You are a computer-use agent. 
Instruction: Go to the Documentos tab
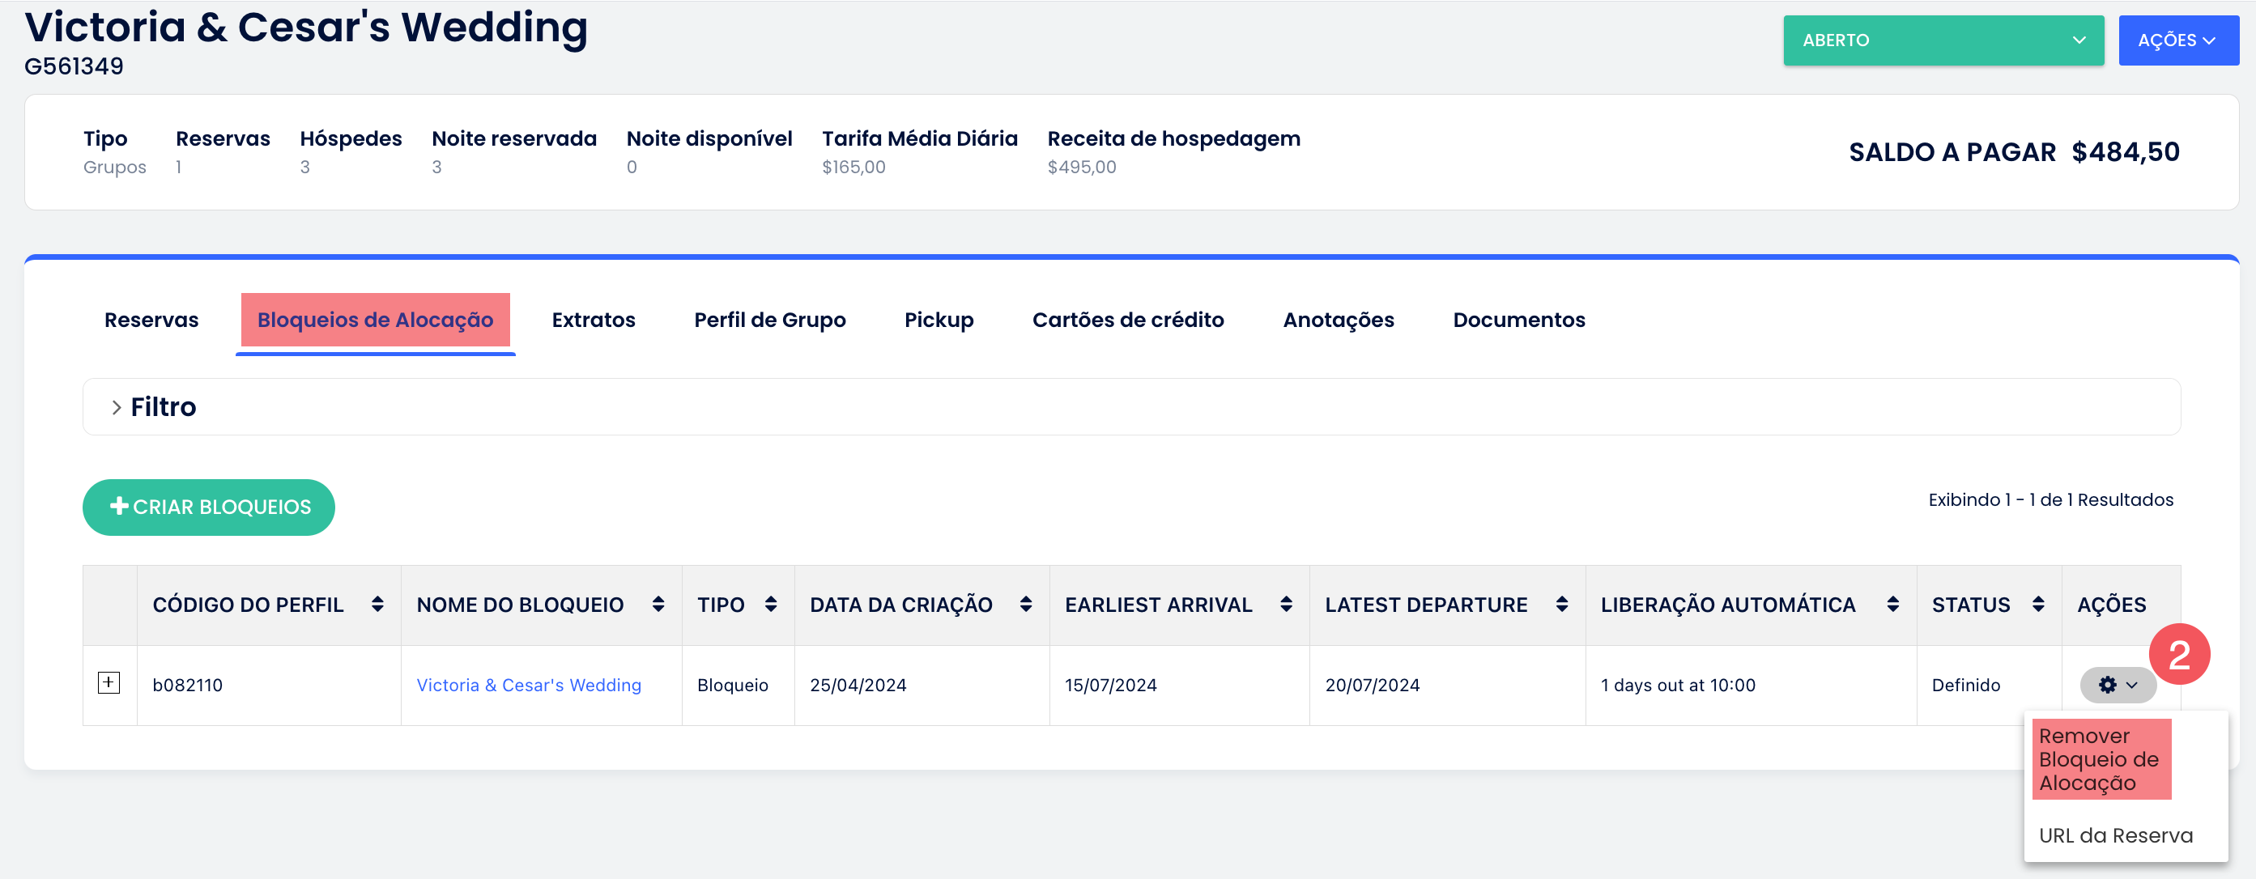coord(1517,321)
